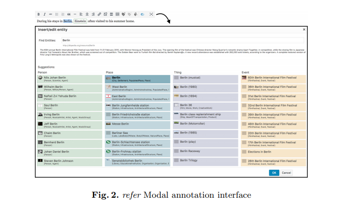The height and width of the screenshot is (210, 349).
Task: Click the Find Entities search field
Action: coord(182,40)
